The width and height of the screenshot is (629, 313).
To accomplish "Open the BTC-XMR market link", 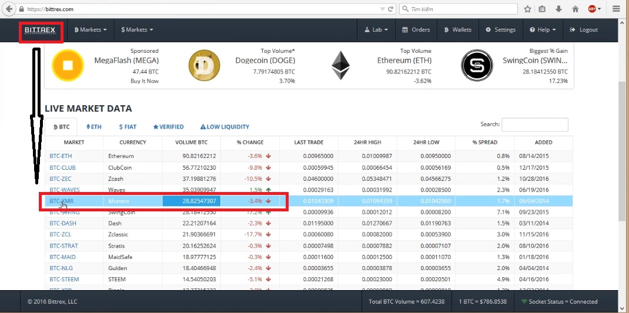I will pos(61,201).
